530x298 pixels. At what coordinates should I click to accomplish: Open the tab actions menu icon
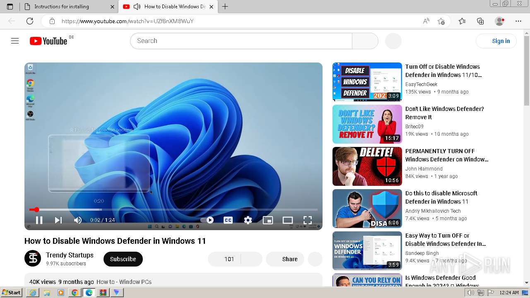point(10,7)
